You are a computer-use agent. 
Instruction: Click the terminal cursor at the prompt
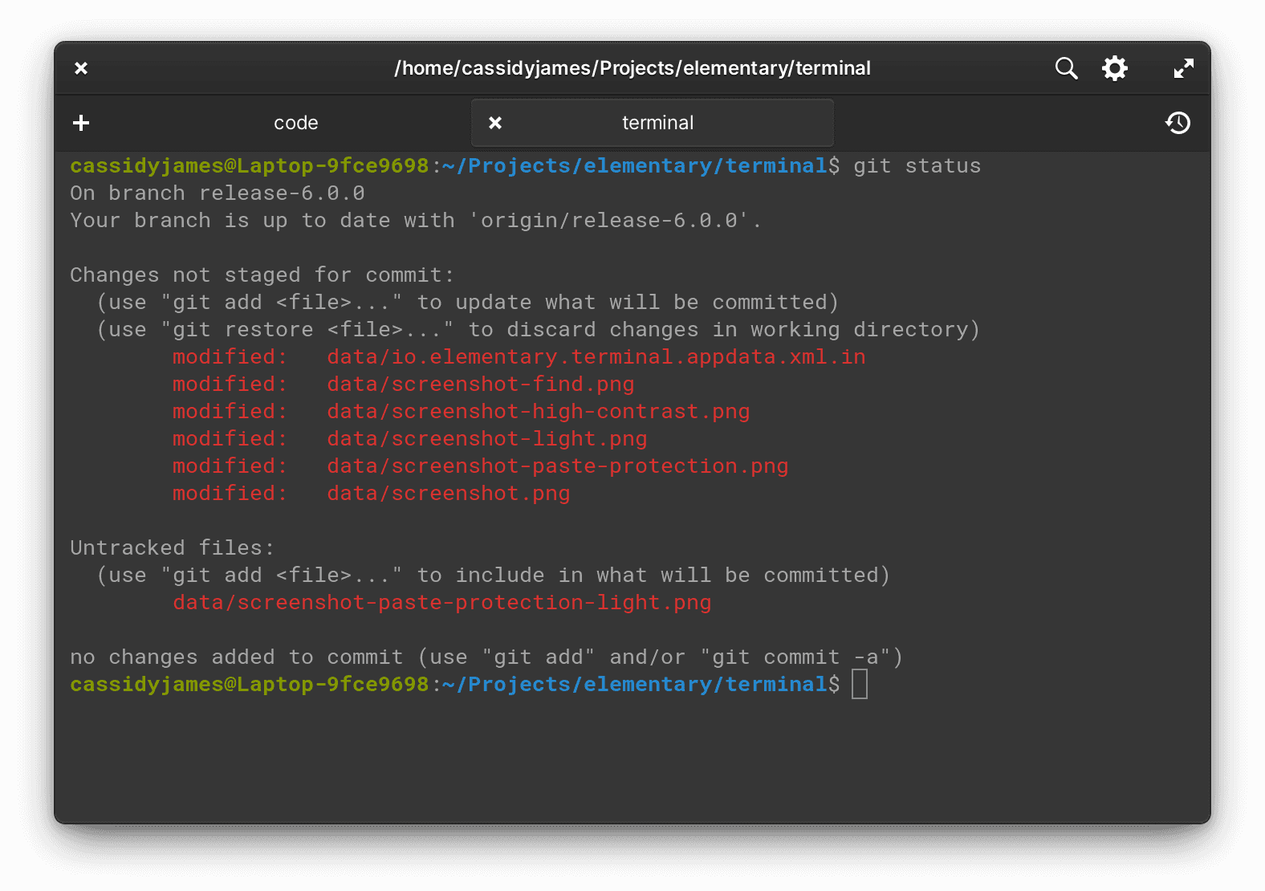tap(860, 684)
